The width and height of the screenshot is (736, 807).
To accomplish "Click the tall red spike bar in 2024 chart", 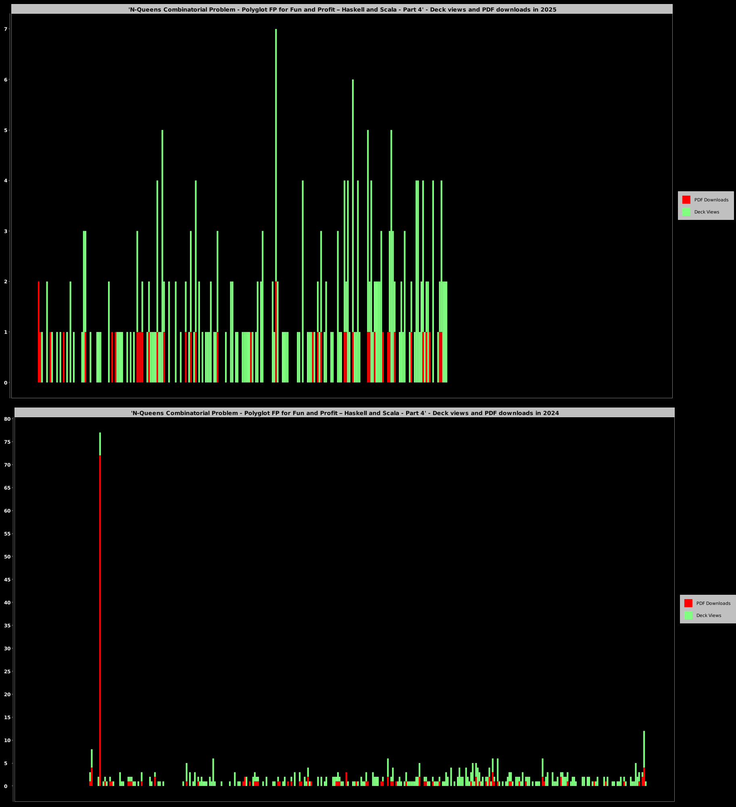I will tap(100, 621).
